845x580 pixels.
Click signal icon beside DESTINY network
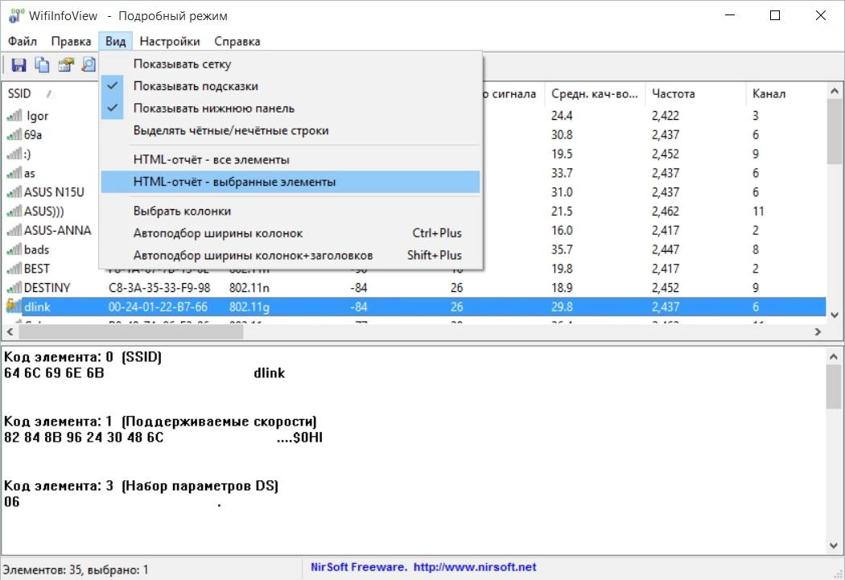tap(14, 287)
